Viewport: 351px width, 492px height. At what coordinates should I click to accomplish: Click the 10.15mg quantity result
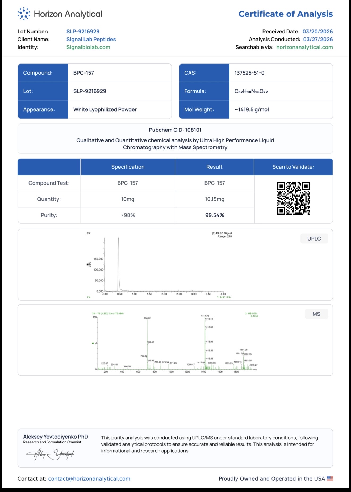point(215,199)
